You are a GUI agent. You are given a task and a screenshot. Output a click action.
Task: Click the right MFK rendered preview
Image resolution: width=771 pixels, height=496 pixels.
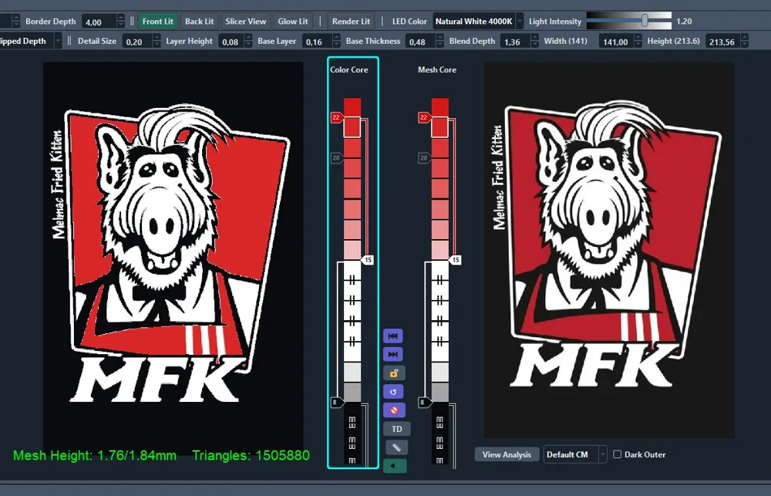coord(609,250)
